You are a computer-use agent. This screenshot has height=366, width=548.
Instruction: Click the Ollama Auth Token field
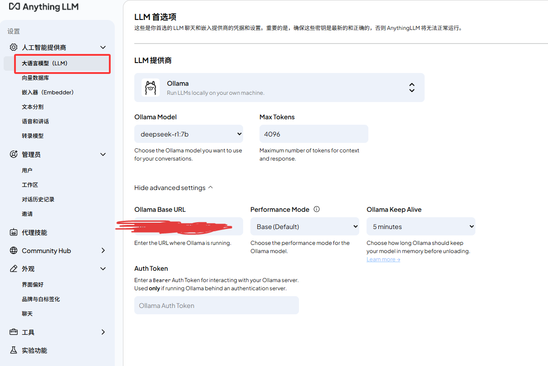click(x=216, y=305)
